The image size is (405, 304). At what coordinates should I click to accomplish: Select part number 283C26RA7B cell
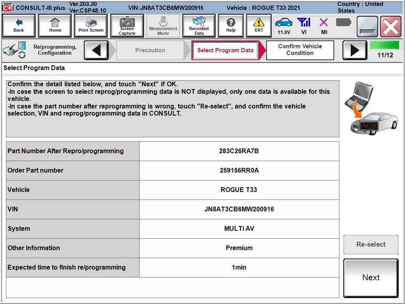click(x=239, y=151)
